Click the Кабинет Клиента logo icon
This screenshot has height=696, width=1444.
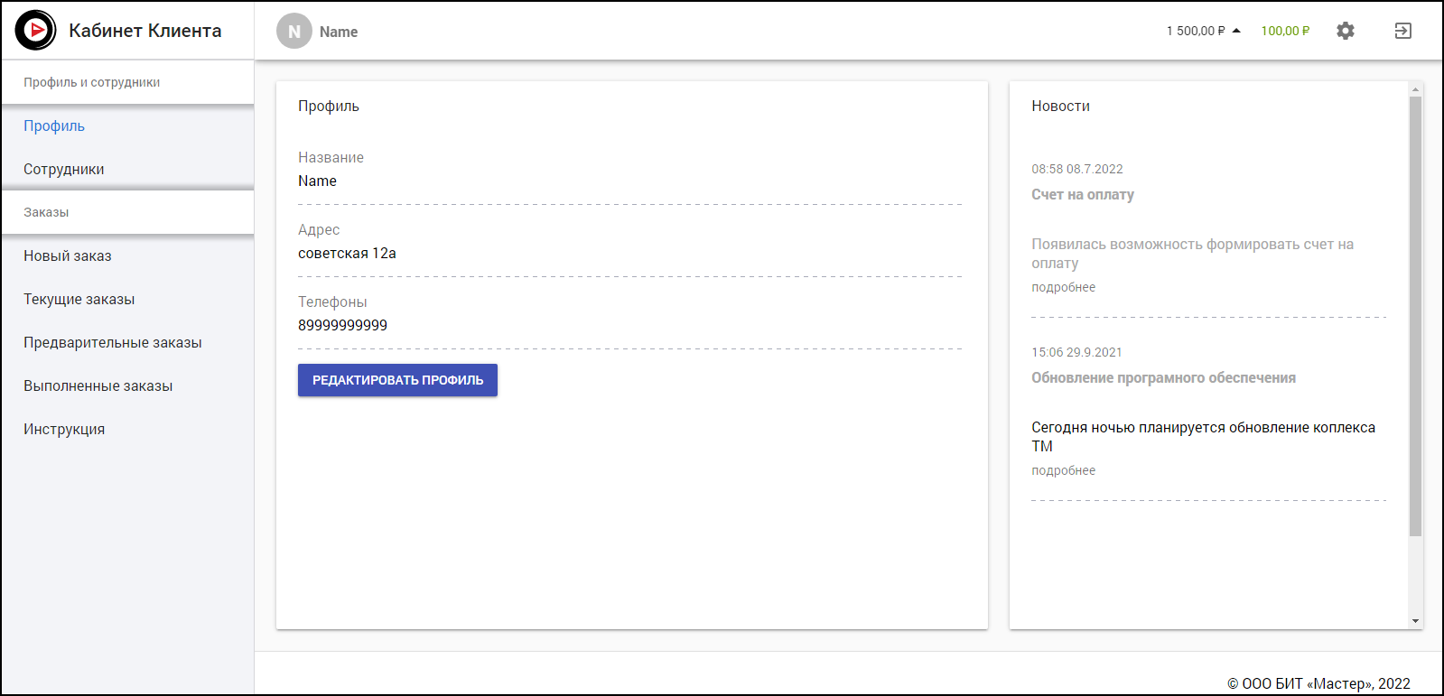click(35, 31)
